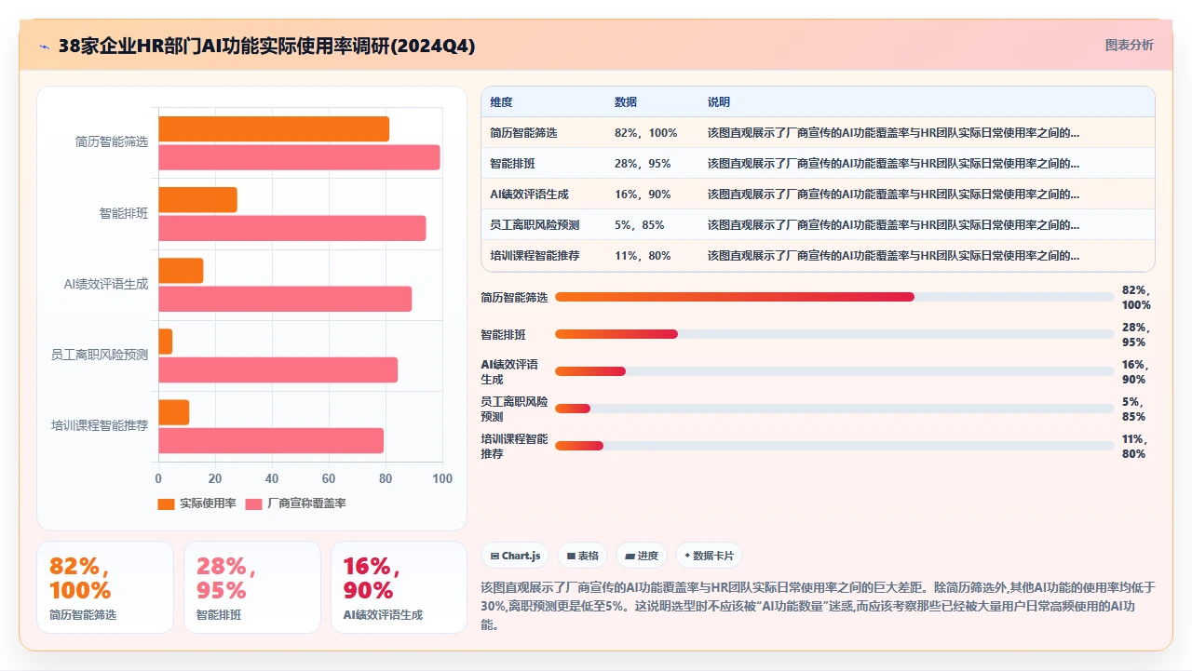Click the 培训课程智能推荐 progress bar
The width and height of the screenshot is (1192, 671).
pyautogui.click(x=834, y=446)
